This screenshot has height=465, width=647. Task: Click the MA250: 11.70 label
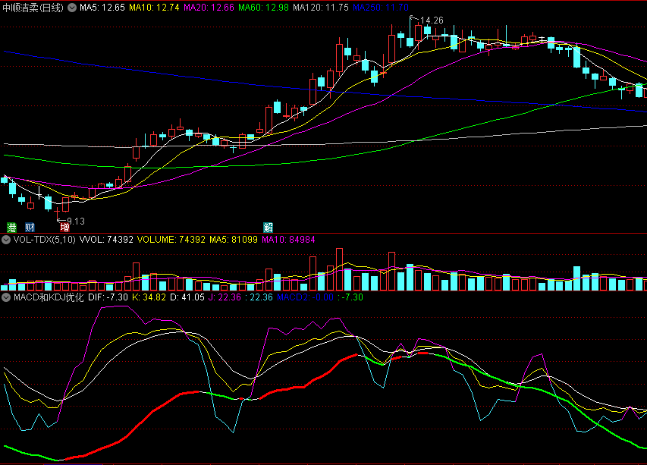(381, 8)
